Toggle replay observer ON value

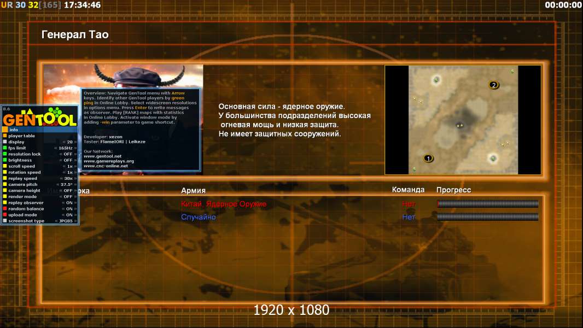(69, 203)
